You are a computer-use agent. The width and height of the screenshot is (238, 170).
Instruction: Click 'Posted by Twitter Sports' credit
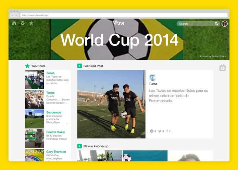(x=213, y=56)
